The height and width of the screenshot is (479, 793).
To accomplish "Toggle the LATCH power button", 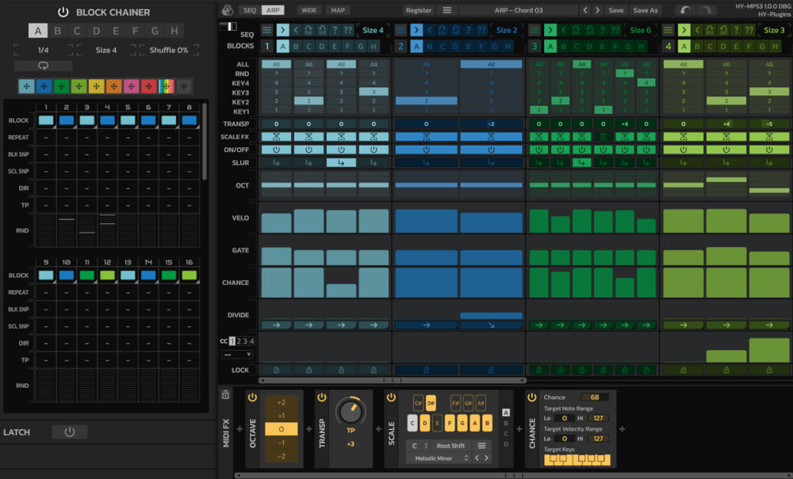I will [70, 431].
